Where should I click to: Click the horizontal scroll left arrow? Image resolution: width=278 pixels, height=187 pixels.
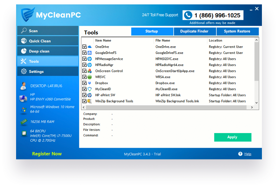click(84, 107)
